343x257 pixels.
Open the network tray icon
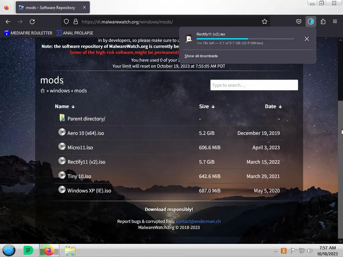tap(302, 251)
